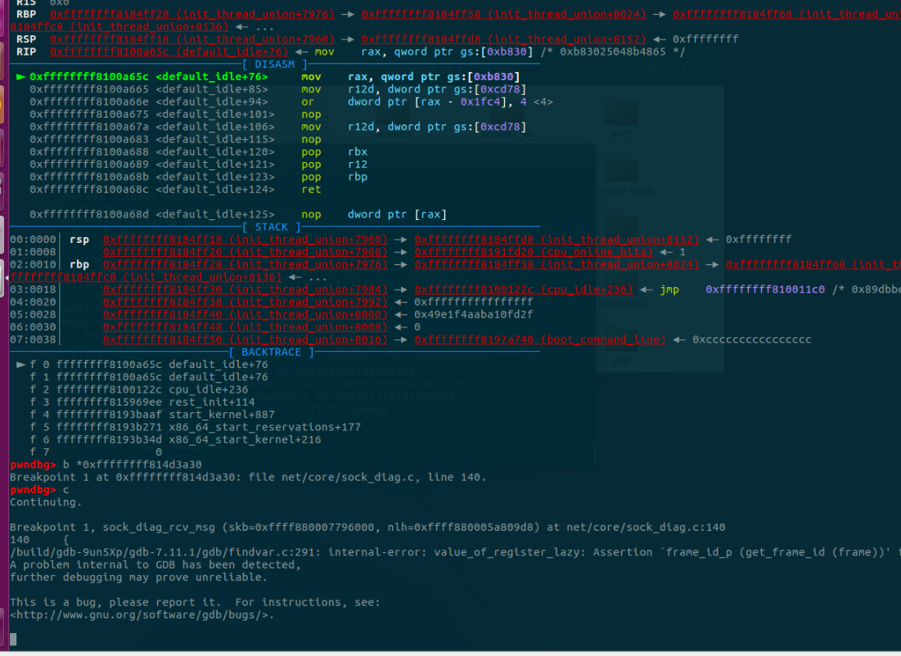Click cpu_online_bits link in the stack
The image size is (901, 656).
tap(534, 251)
